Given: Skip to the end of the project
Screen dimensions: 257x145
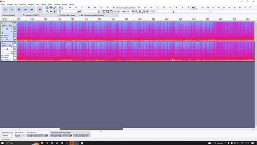Looking at the screenshot, I should [x=32, y=10].
